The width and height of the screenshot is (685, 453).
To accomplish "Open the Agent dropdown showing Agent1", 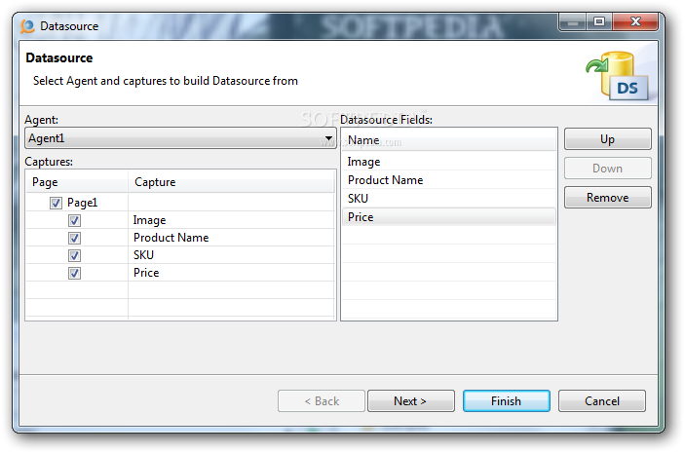I will [180, 138].
